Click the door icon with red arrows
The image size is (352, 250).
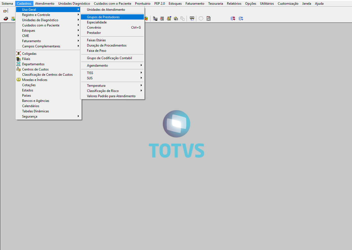[x=233, y=18]
